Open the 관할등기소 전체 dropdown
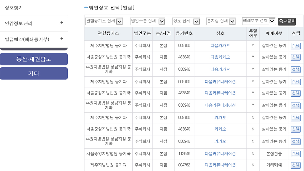The width and height of the screenshot is (304, 171). click(104, 21)
